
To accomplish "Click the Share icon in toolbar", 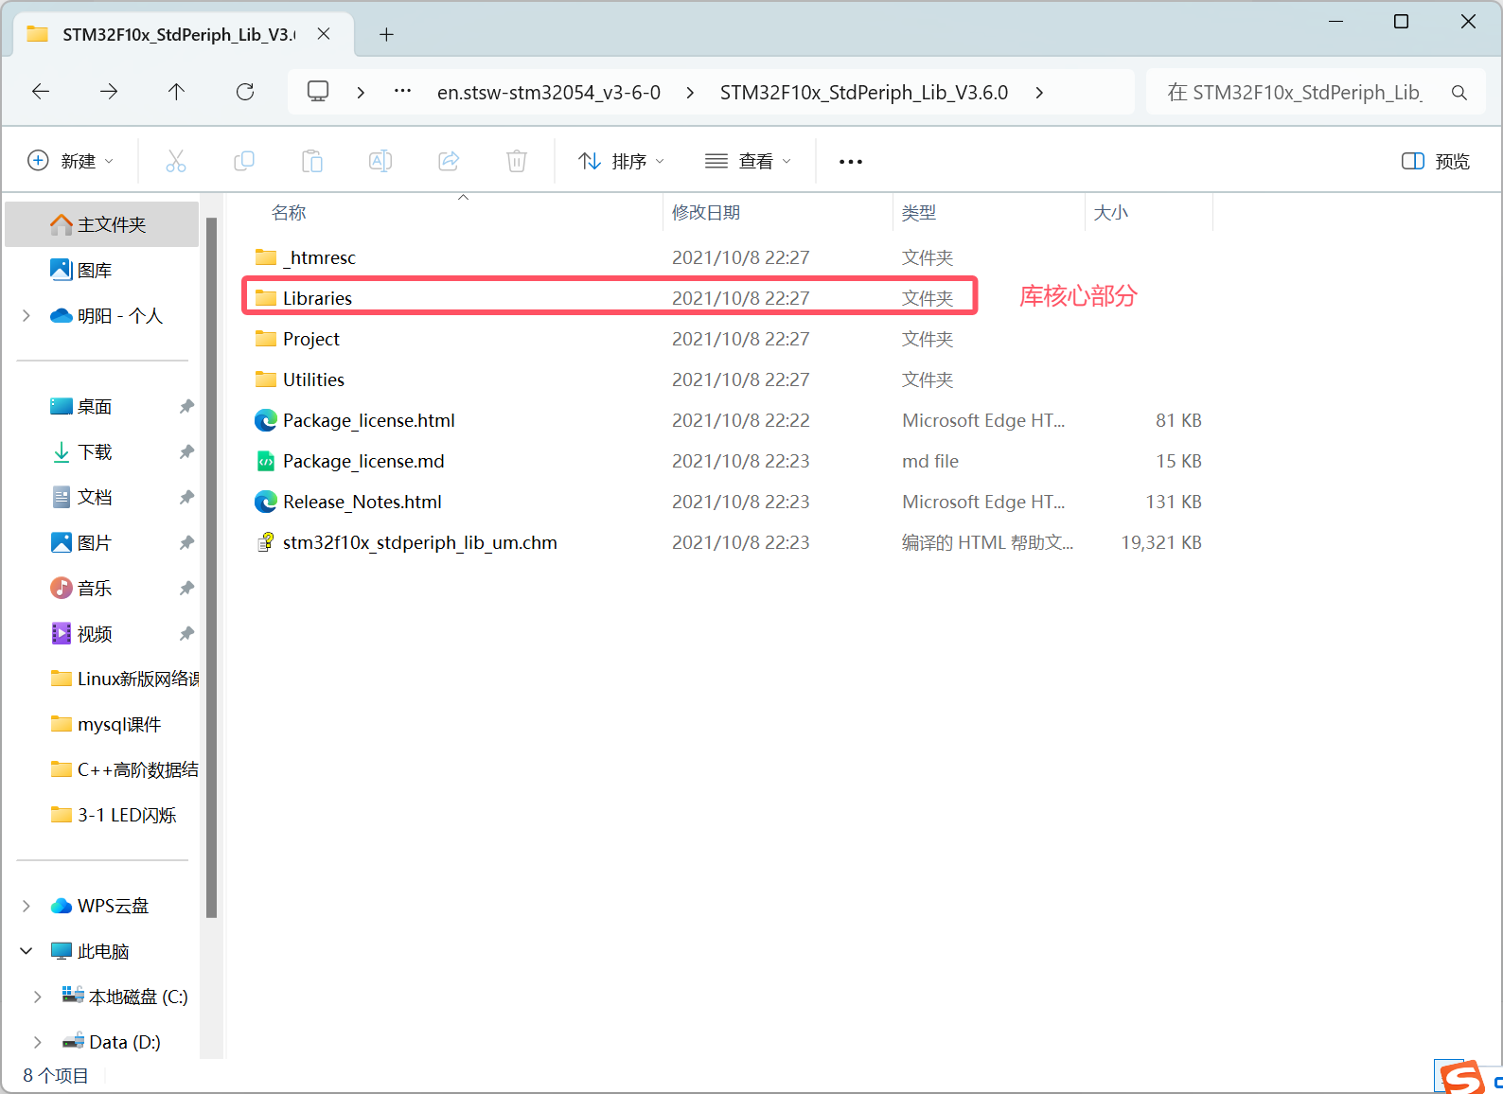I will [x=449, y=161].
